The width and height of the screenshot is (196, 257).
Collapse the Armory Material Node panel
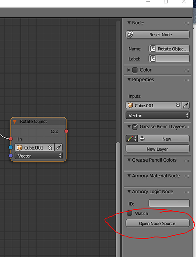pos(129,176)
